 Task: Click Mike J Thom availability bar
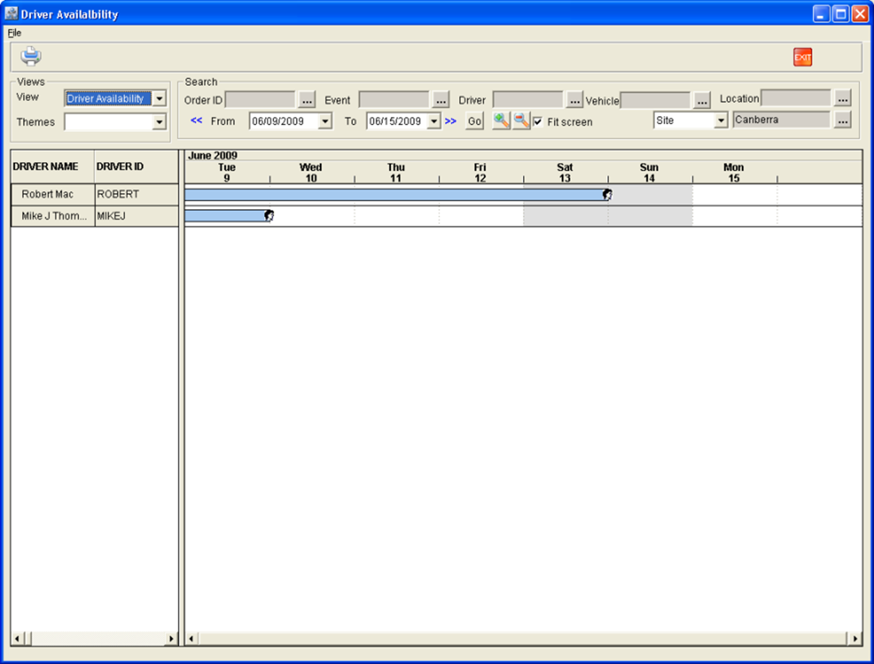tap(226, 216)
